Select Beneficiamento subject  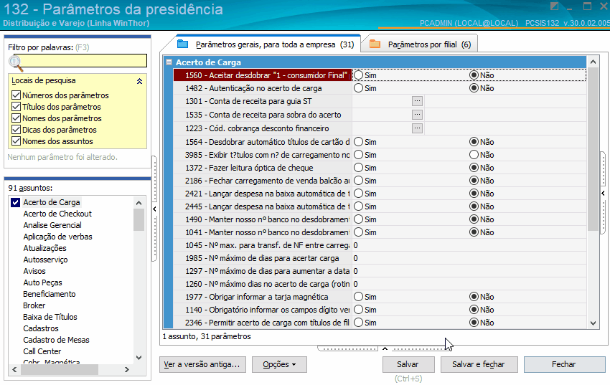click(49, 294)
